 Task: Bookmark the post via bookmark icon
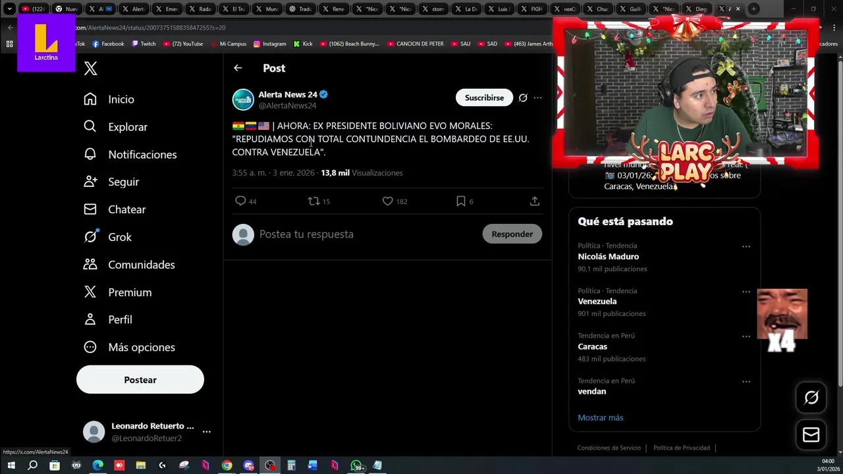[x=461, y=201]
